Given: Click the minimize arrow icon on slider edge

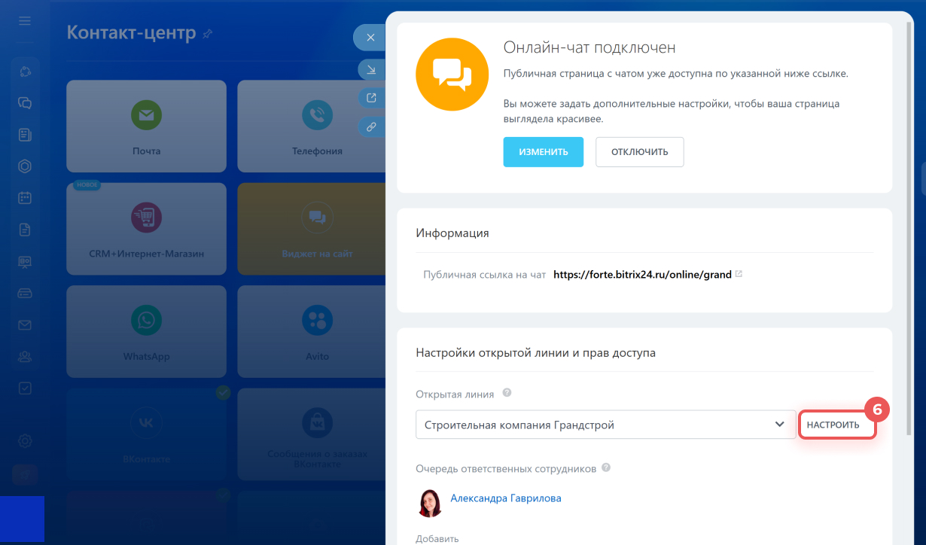Looking at the screenshot, I should [x=371, y=69].
